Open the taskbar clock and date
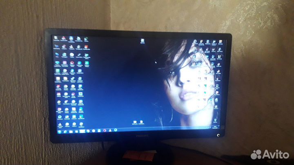Viewport: 294px width, 165px height. [x=215, y=127]
